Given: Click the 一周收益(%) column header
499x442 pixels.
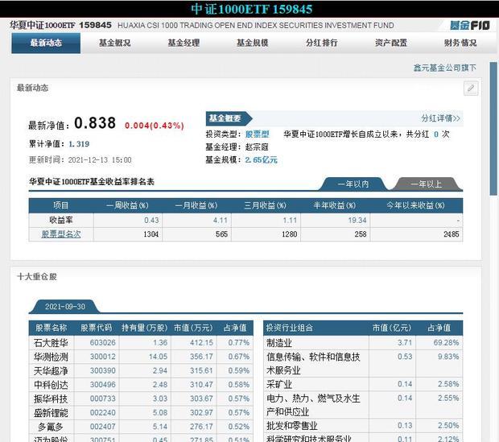Looking at the screenshot, I should 128,206.
